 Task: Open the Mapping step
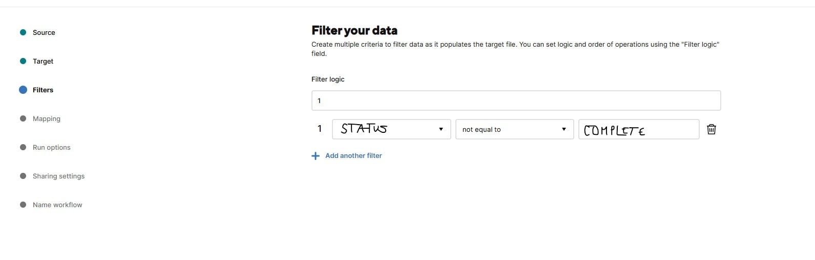tap(47, 118)
